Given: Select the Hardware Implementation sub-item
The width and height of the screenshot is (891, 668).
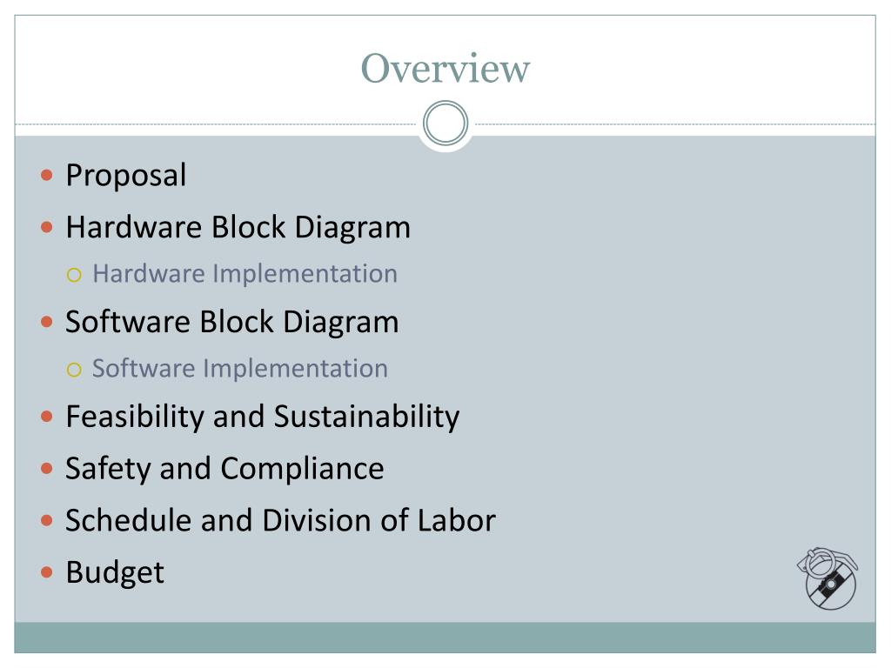Looking at the screenshot, I should pyautogui.click(x=245, y=274).
